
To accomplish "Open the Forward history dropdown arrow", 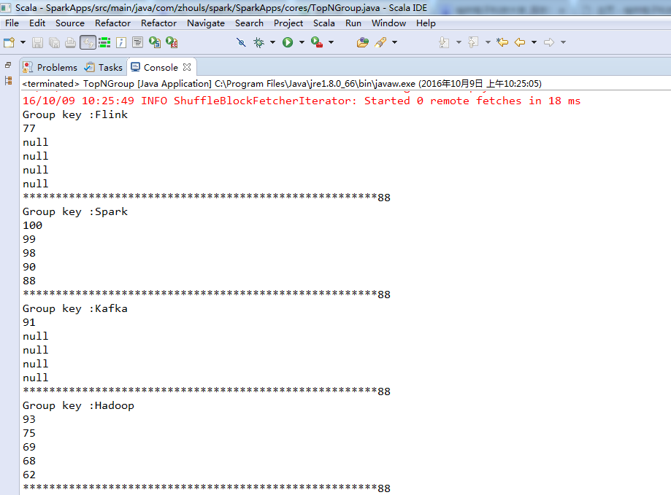I will click(563, 42).
